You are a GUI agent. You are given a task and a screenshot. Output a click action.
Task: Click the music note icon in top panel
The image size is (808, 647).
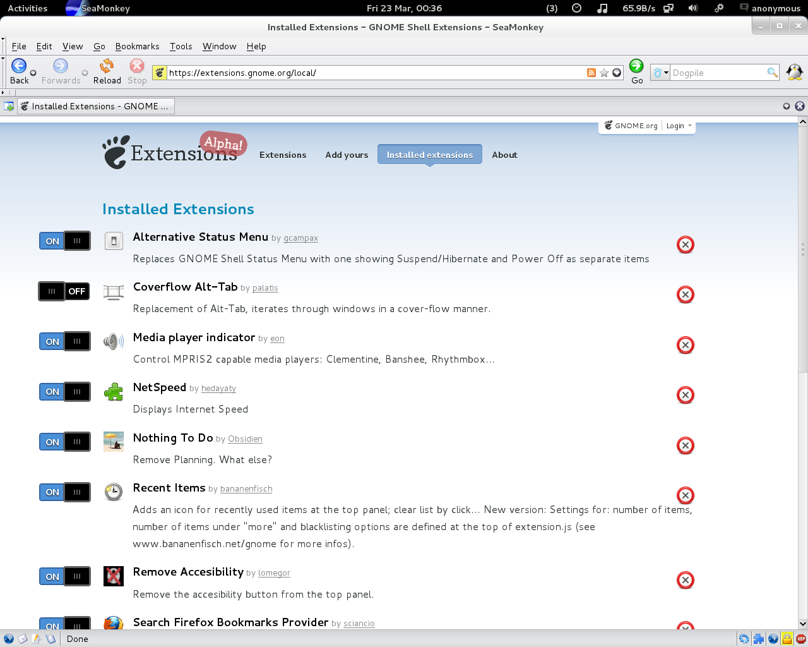pyautogui.click(x=602, y=8)
